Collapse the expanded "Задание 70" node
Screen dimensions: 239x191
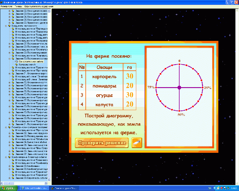pyautogui.click(x=9, y=58)
